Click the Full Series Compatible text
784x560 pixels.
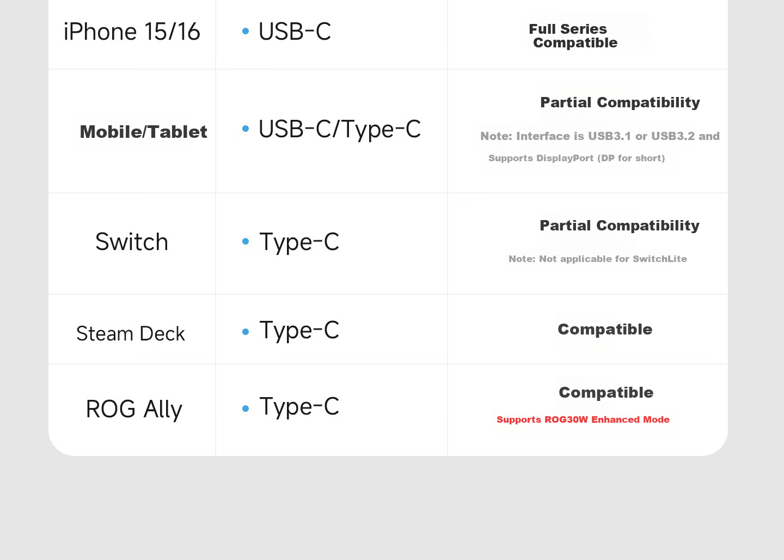click(x=573, y=36)
